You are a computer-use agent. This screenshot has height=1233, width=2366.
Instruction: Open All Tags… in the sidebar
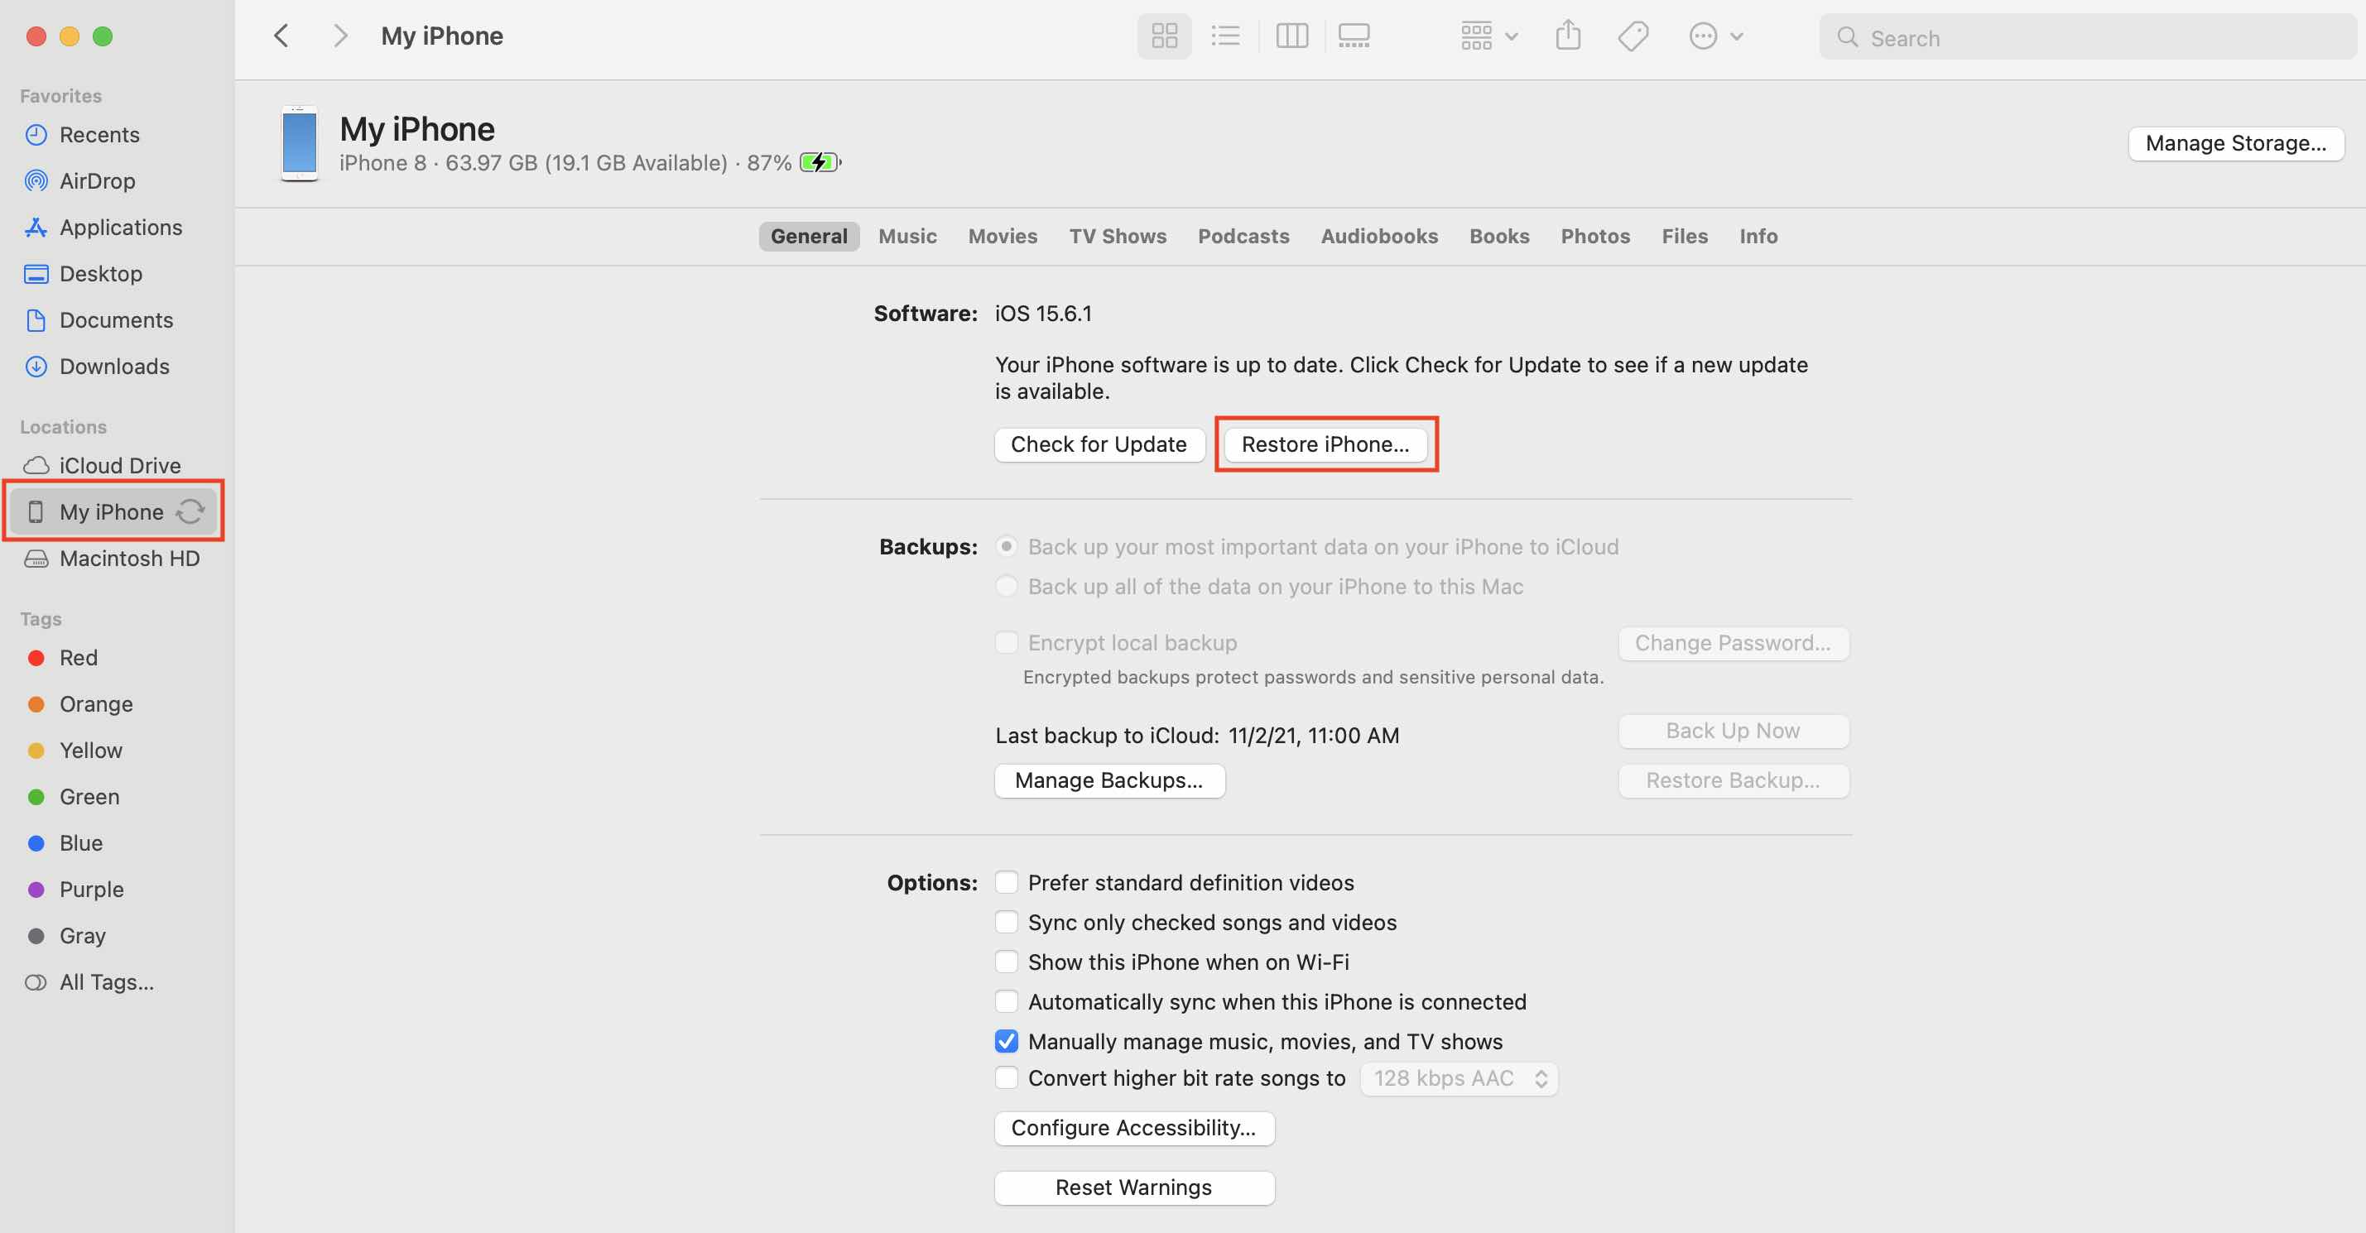point(106,982)
